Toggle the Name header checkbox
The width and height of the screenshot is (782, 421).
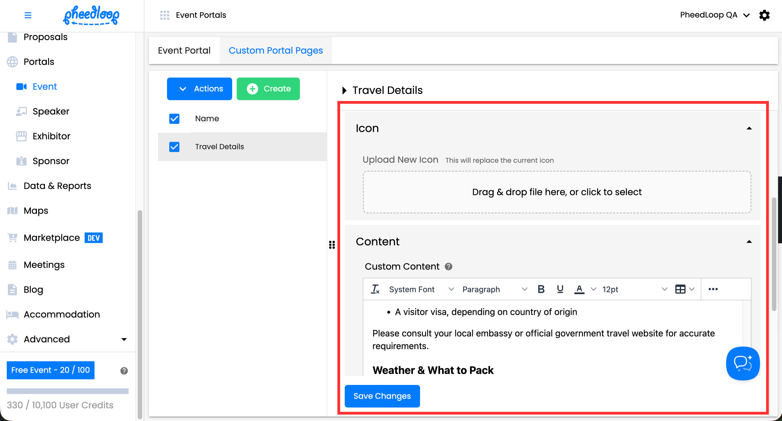pyautogui.click(x=174, y=119)
